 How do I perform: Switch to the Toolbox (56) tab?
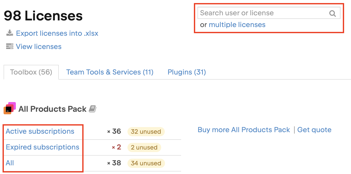[31, 72]
